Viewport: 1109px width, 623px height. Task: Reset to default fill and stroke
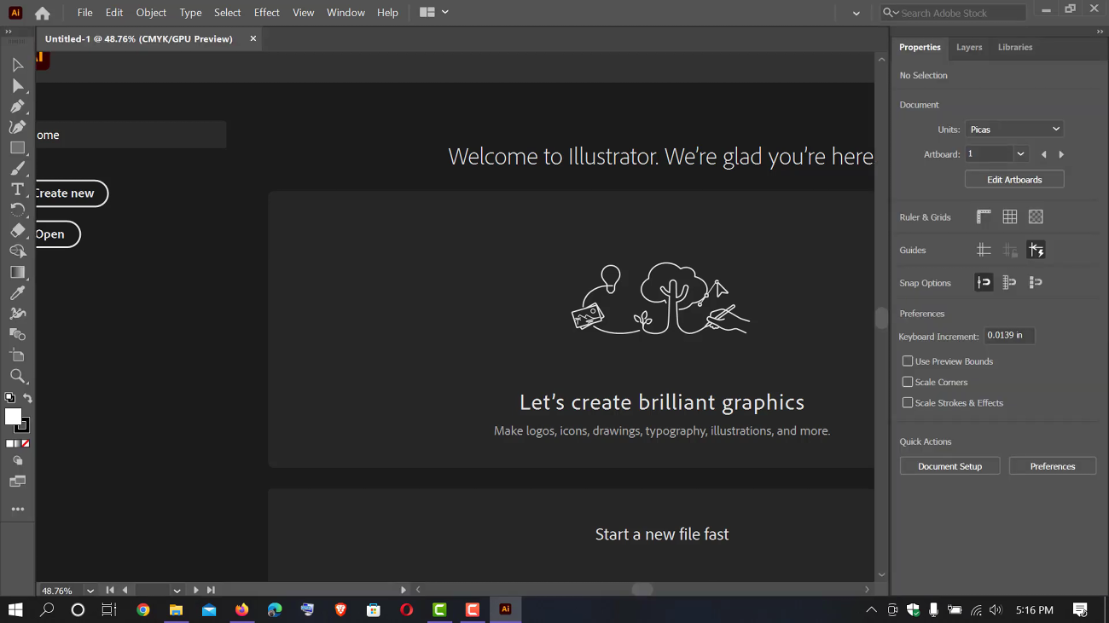click(9, 398)
